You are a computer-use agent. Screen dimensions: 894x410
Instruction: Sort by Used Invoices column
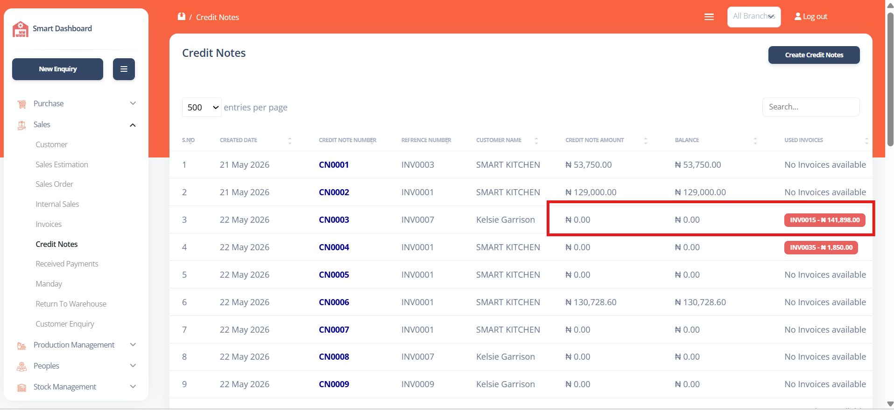click(866, 140)
